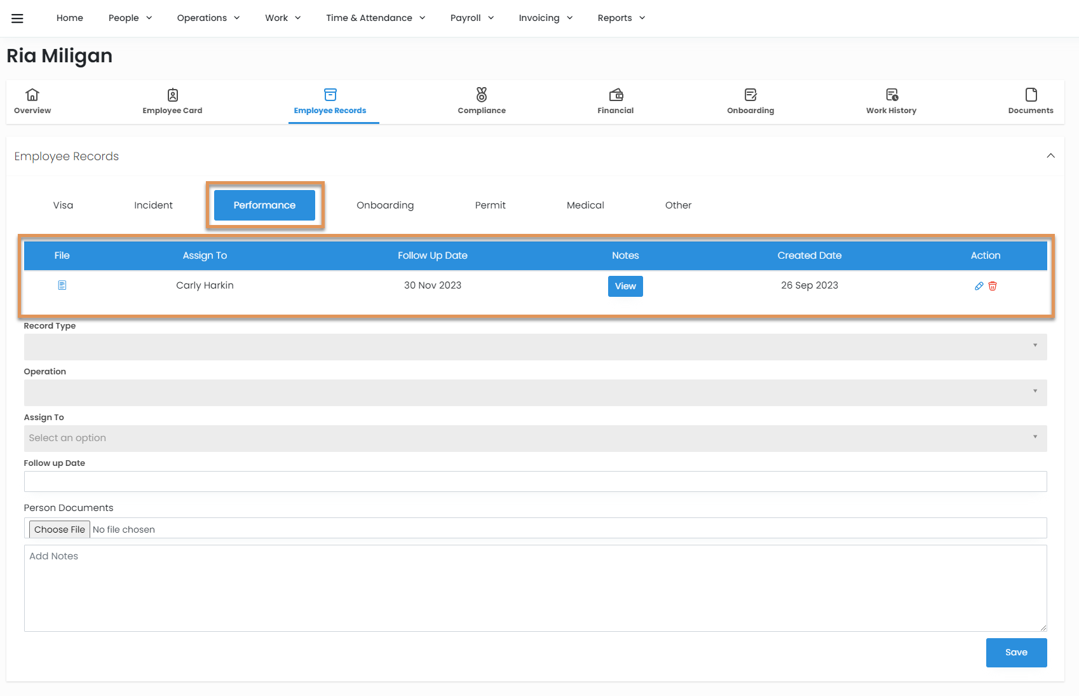Open the hamburger menu icon

[x=17, y=18]
